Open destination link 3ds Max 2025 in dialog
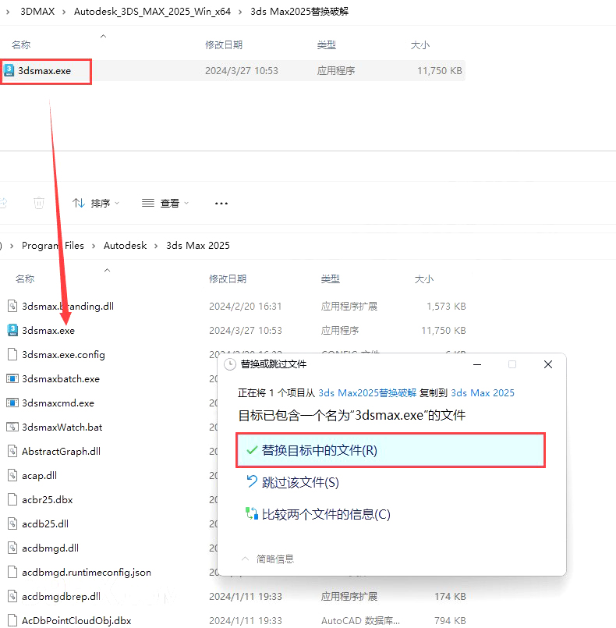Image resolution: width=616 pixels, height=628 pixels. [483, 393]
